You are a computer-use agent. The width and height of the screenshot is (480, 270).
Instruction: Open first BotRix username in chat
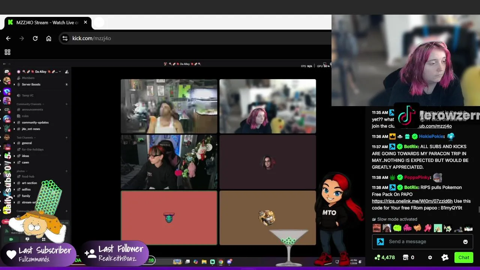(411, 147)
